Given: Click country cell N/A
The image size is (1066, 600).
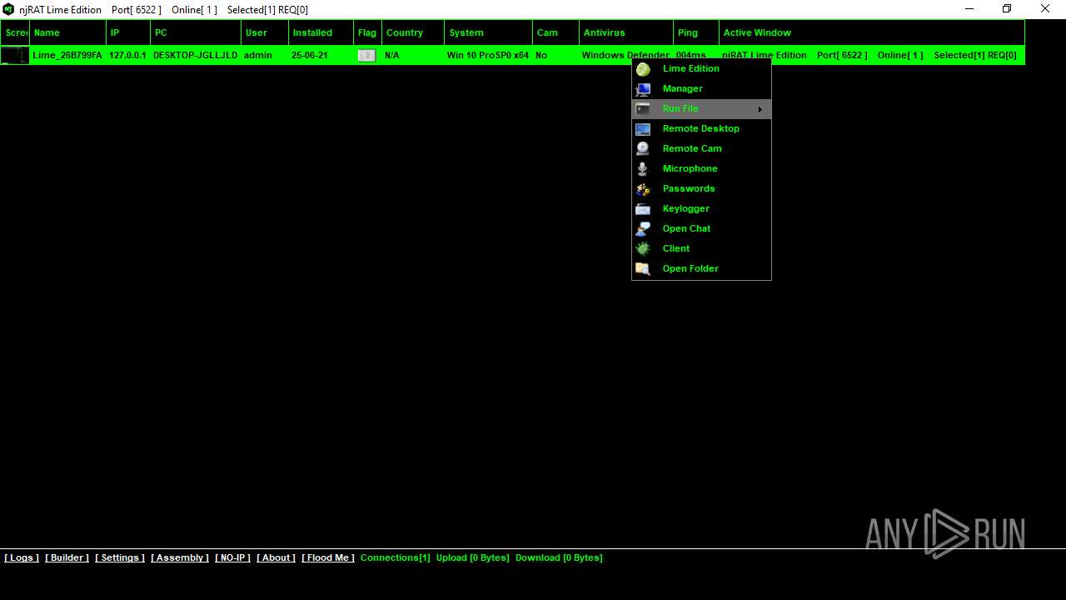Looking at the screenshot, I should [392, 55].
